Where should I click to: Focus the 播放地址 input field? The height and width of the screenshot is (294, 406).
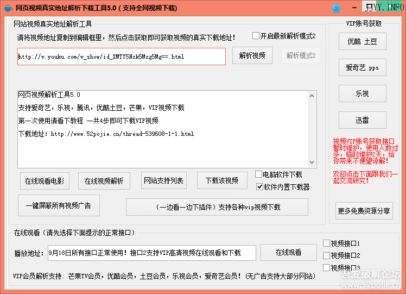point(152,253)
